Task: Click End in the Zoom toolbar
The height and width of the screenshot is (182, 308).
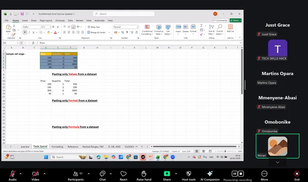Action: click(x=297, y=176)
